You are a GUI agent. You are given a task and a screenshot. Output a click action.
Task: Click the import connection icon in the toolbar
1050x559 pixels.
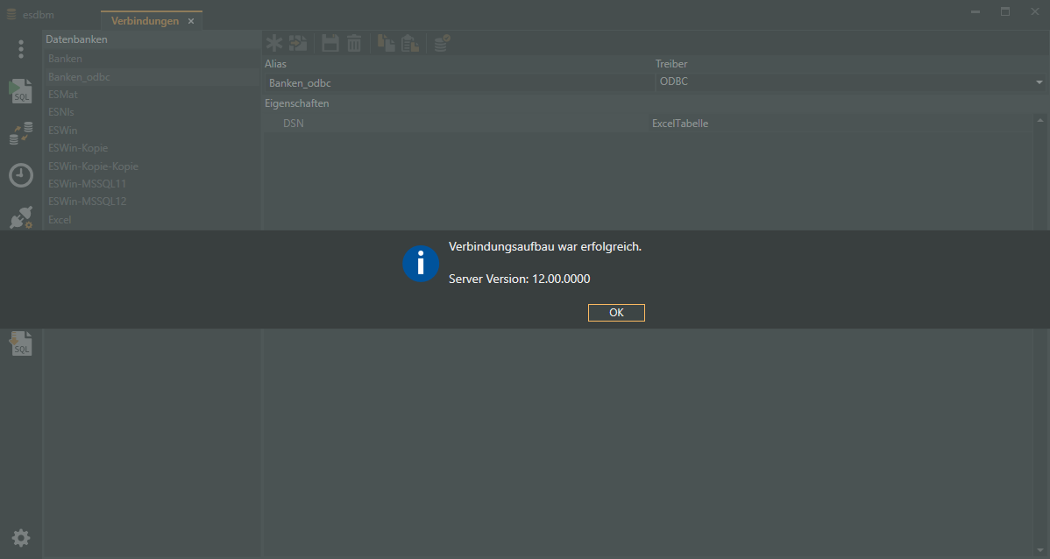299,43
